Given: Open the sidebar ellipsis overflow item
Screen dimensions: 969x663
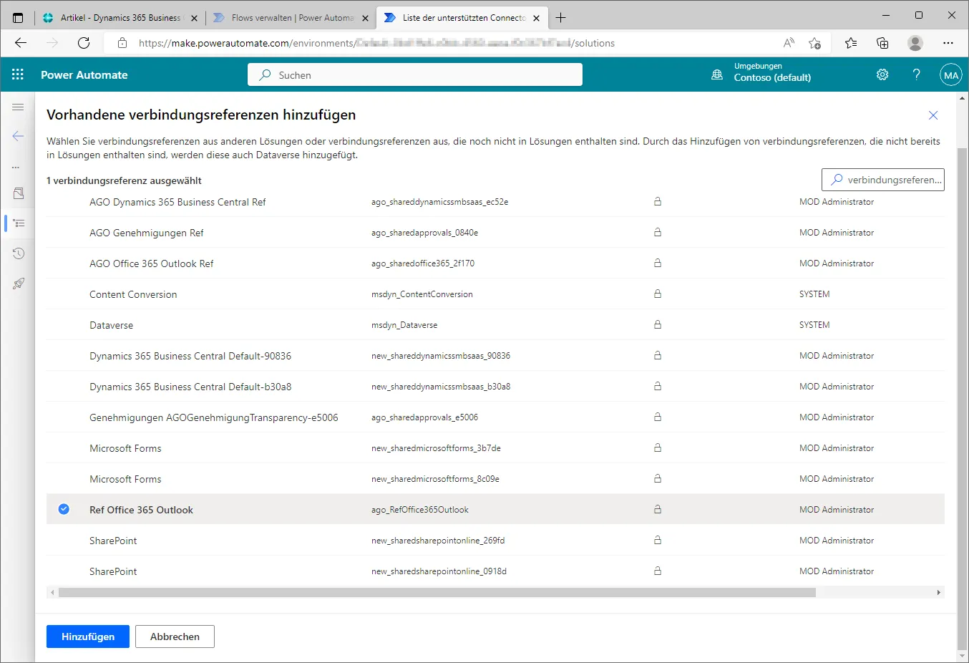Looking at the screenshot, I should coord(16,168).
